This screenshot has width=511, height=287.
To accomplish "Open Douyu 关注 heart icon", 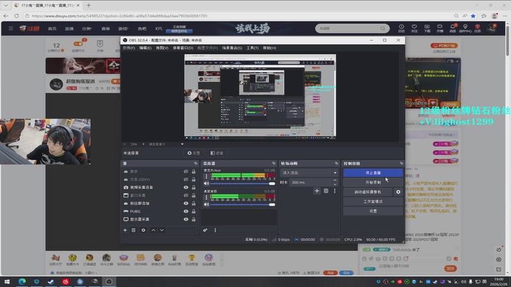I will click(414, 28).
